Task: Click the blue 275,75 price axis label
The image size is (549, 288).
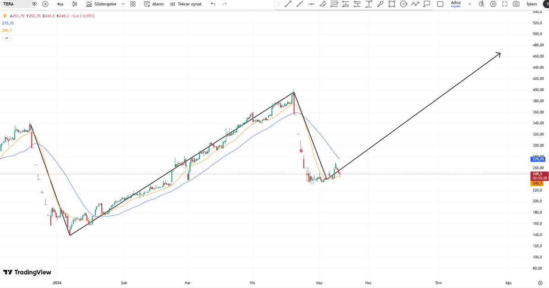Action: pos(538,159)
